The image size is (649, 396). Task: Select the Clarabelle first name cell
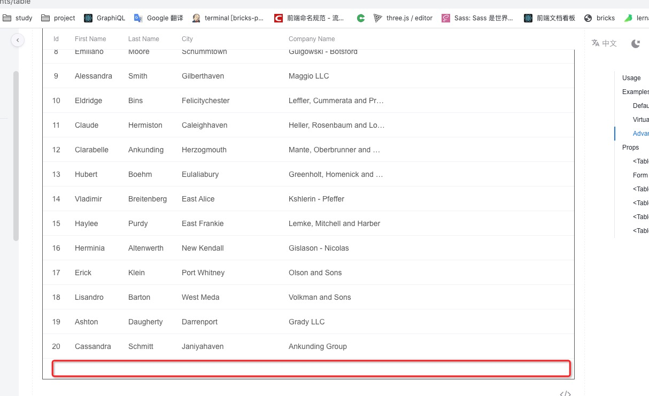[x=91, y=150]
